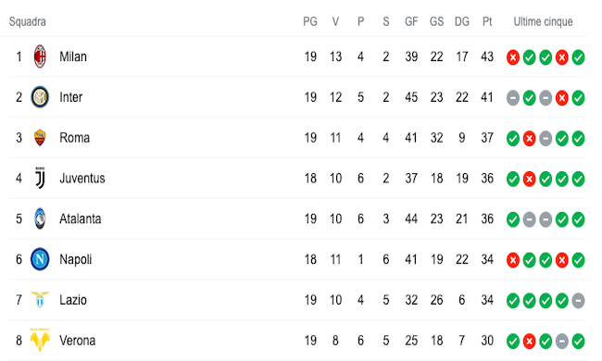This screenshot has width=602, height=361.
Task: Click the DG goal difference header
Action: (x=462, y=21)
